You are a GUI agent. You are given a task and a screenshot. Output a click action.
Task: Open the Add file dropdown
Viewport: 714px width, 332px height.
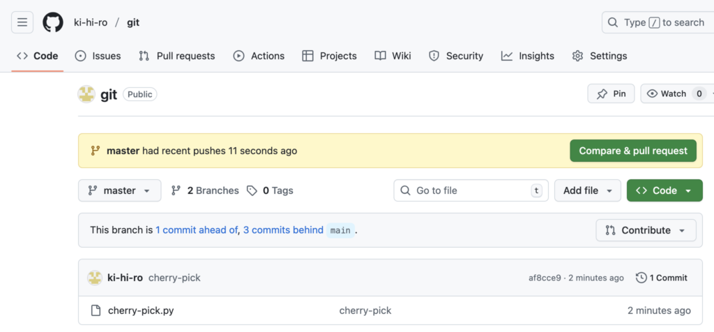pos(587,190)
